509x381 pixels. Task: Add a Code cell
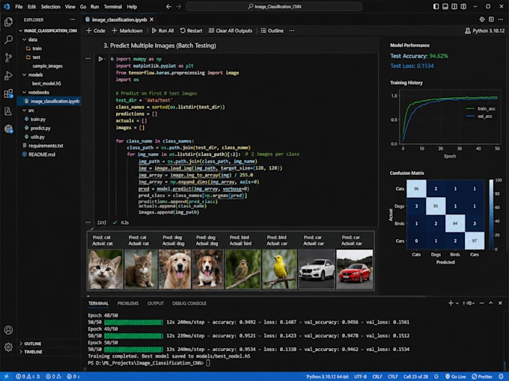[x=96, y=31]
